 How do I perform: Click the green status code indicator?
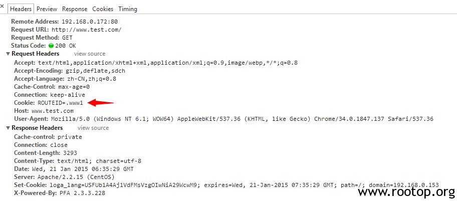click(51, 46)
